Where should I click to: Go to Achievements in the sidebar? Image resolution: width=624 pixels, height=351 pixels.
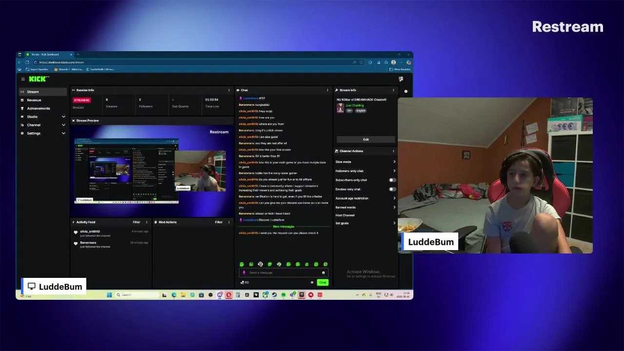tap(43, 108)
